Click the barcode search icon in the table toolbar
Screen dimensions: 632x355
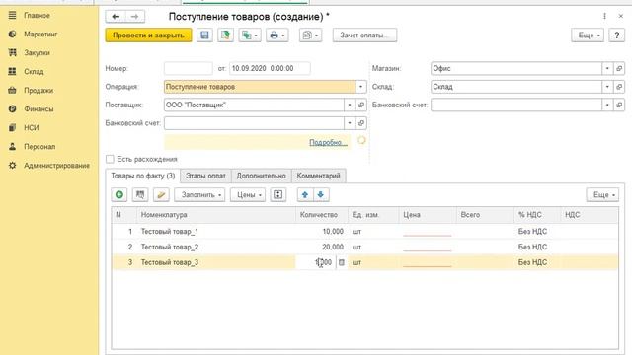point(140,195)
